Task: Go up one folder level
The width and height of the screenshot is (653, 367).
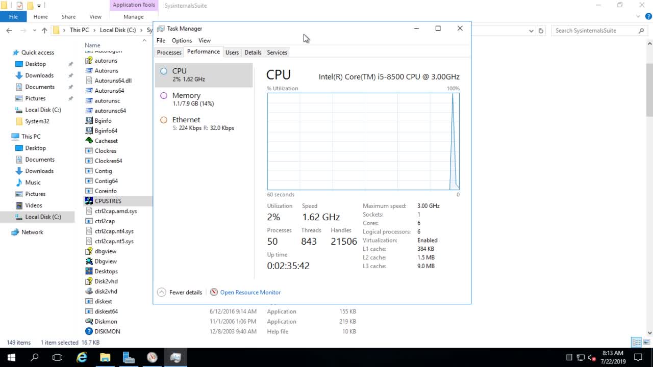Action: [x=44, y=31]
